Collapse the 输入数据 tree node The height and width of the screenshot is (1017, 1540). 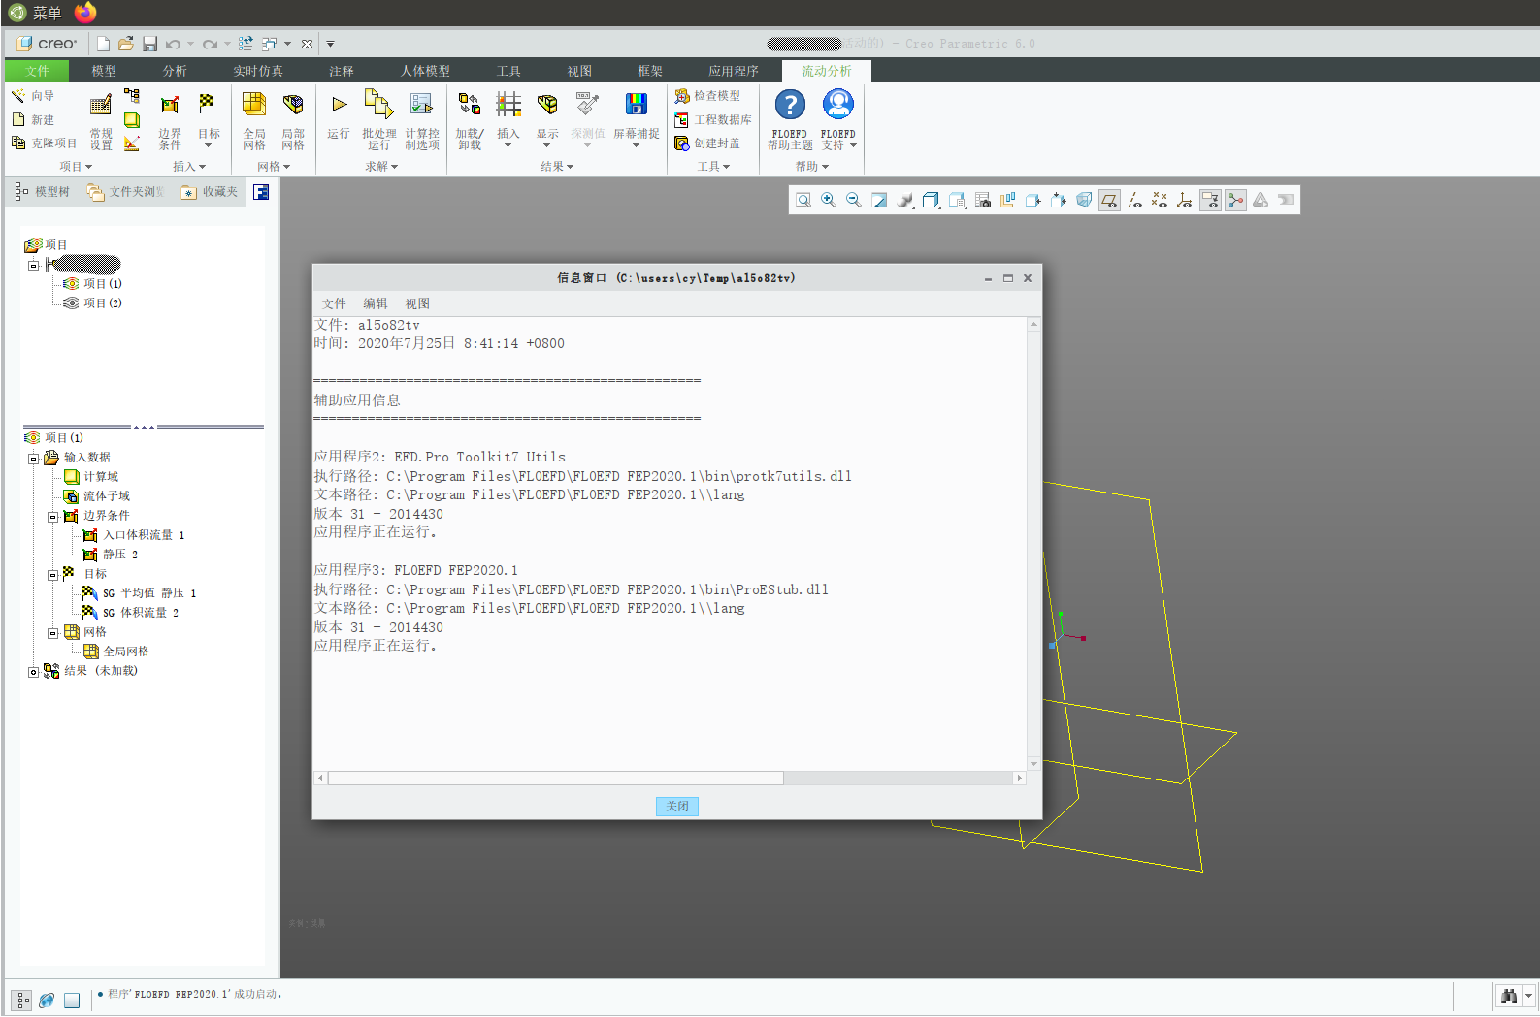point(33,459)
